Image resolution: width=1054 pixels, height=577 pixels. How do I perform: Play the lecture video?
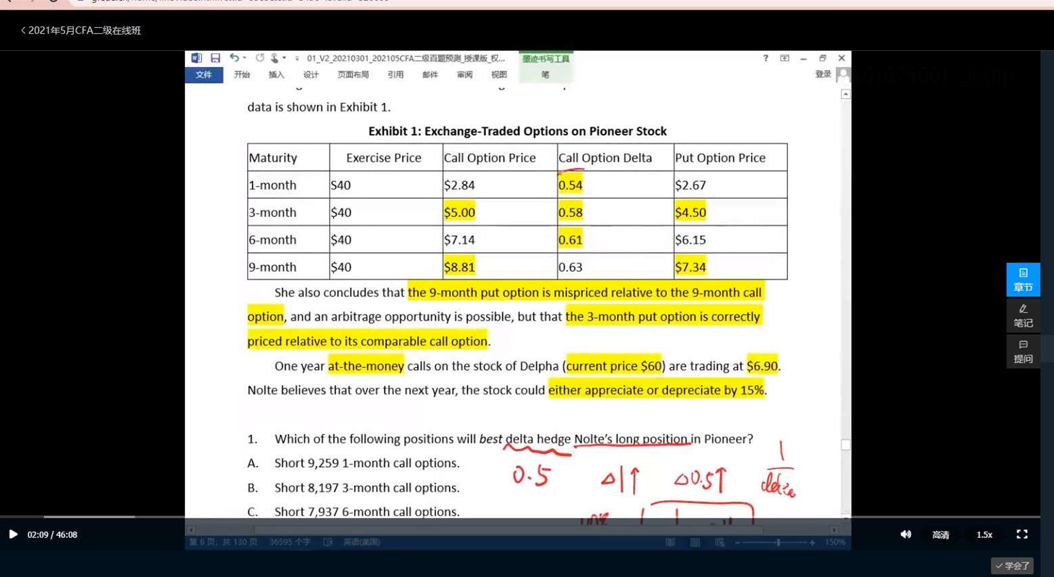click(13, 534)
